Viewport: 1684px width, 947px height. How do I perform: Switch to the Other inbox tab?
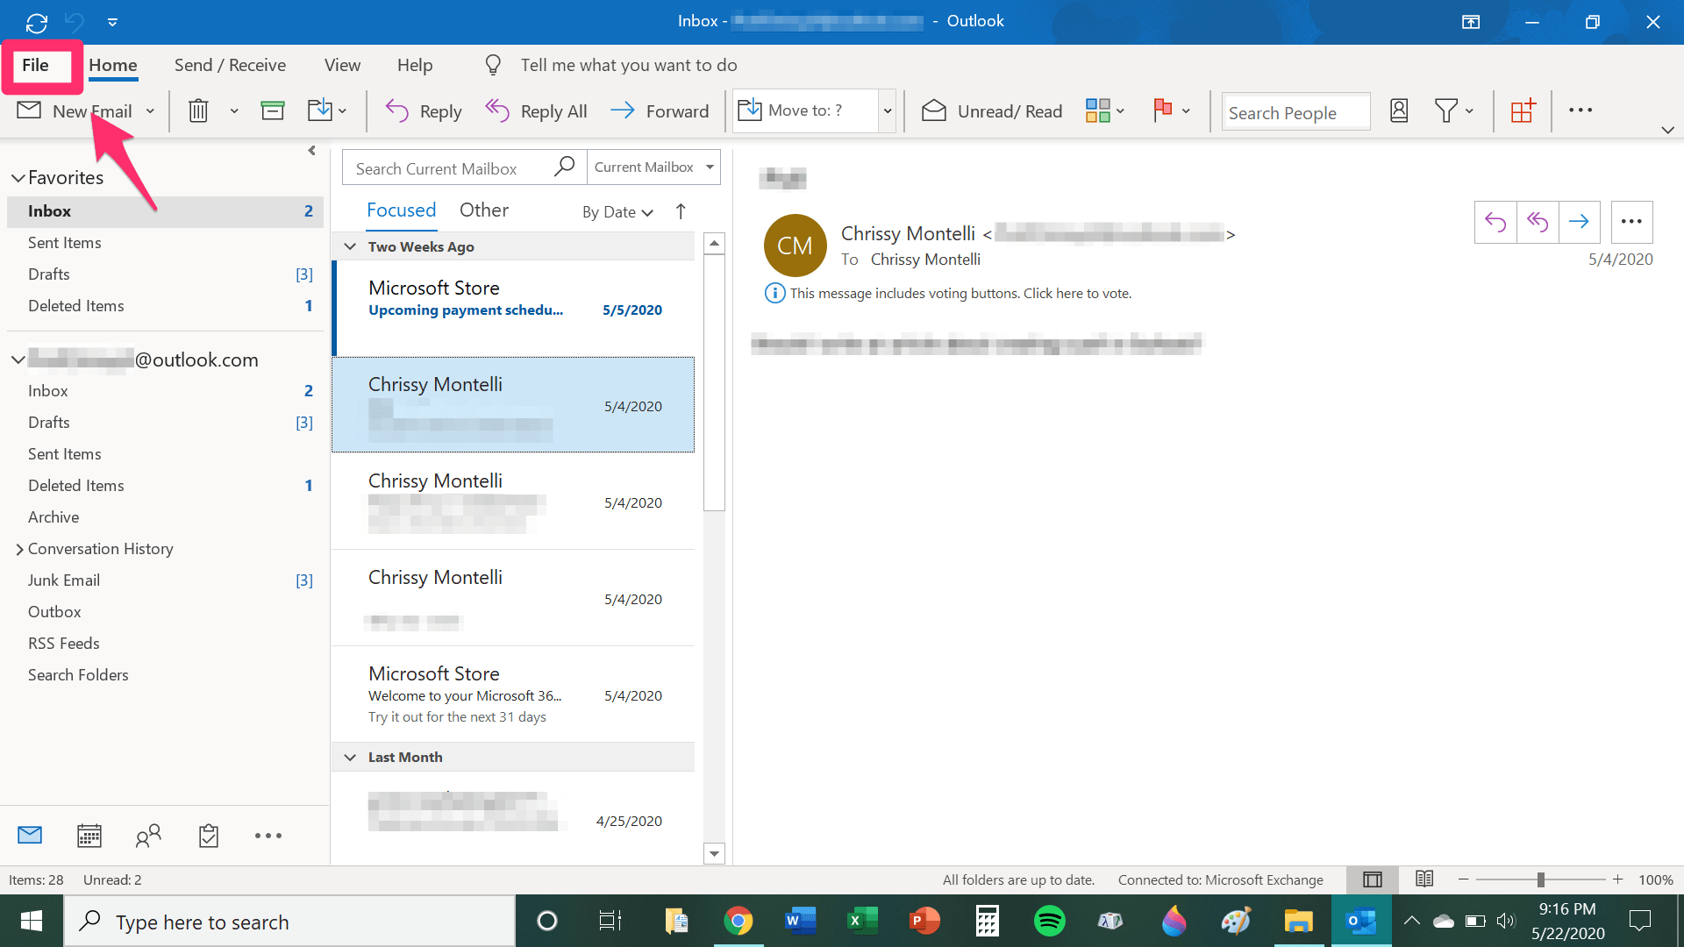click(483, 210)
